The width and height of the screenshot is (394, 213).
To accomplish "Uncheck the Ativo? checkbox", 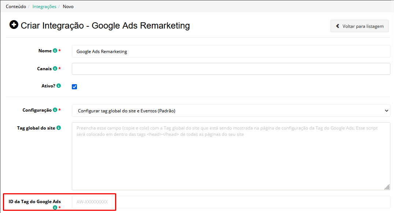I will coord(74,87).
